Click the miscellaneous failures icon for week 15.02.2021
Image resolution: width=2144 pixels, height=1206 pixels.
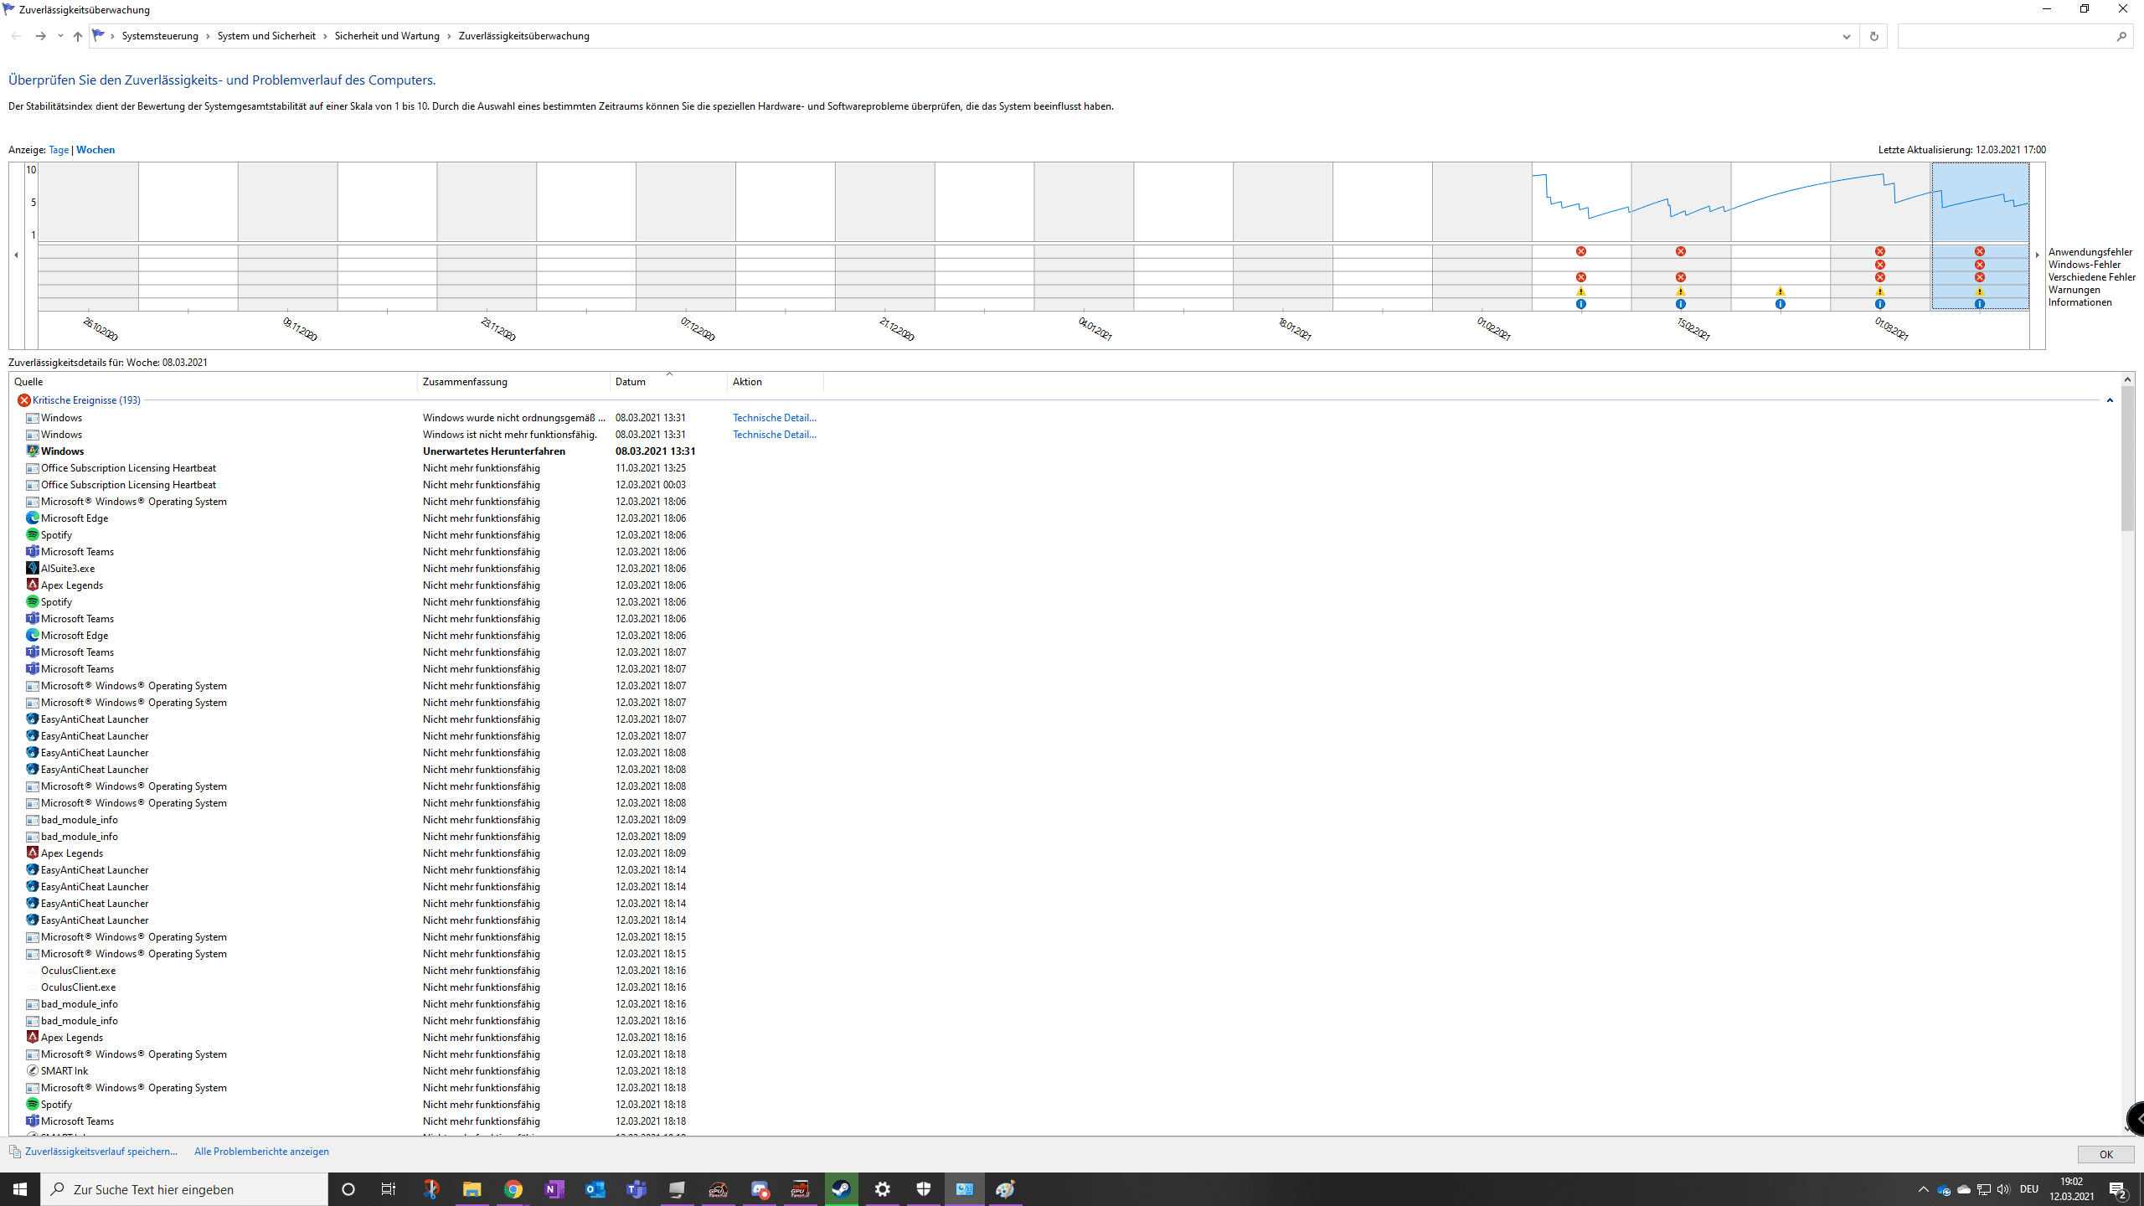1680,277
